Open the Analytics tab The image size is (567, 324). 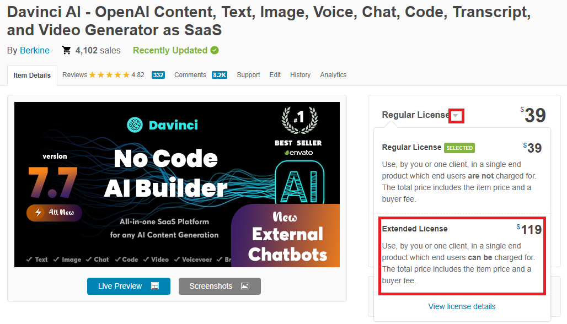point(333,75)
